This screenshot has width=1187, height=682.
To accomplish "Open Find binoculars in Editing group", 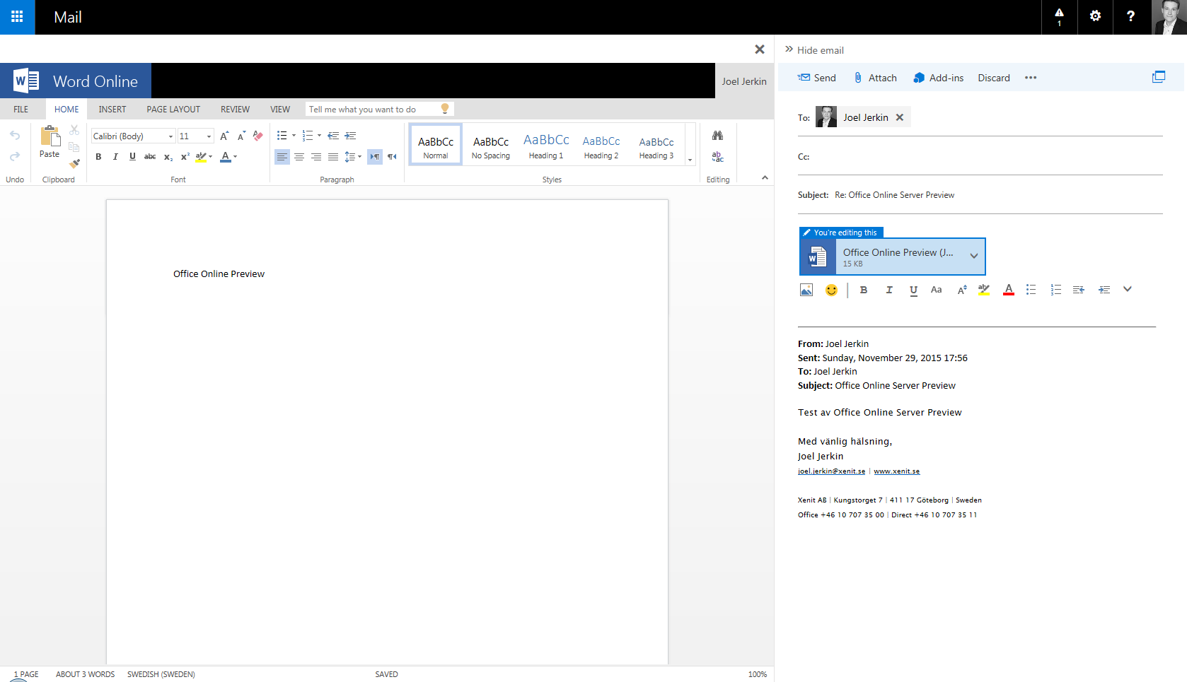I will pyautogui.click(x=717, y=136).
